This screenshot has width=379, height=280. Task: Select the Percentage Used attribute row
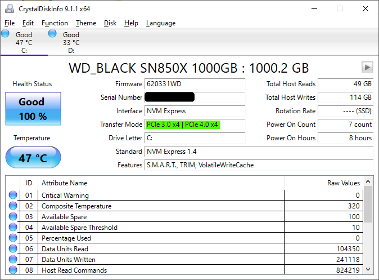click(x=184, y=238)
